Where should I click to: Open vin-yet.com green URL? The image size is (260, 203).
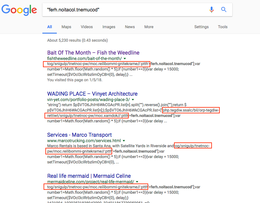pos(88,100)
